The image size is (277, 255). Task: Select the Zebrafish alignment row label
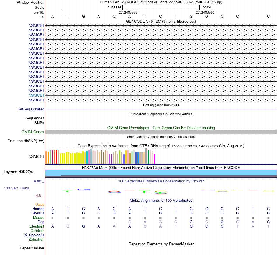(36, 240)
